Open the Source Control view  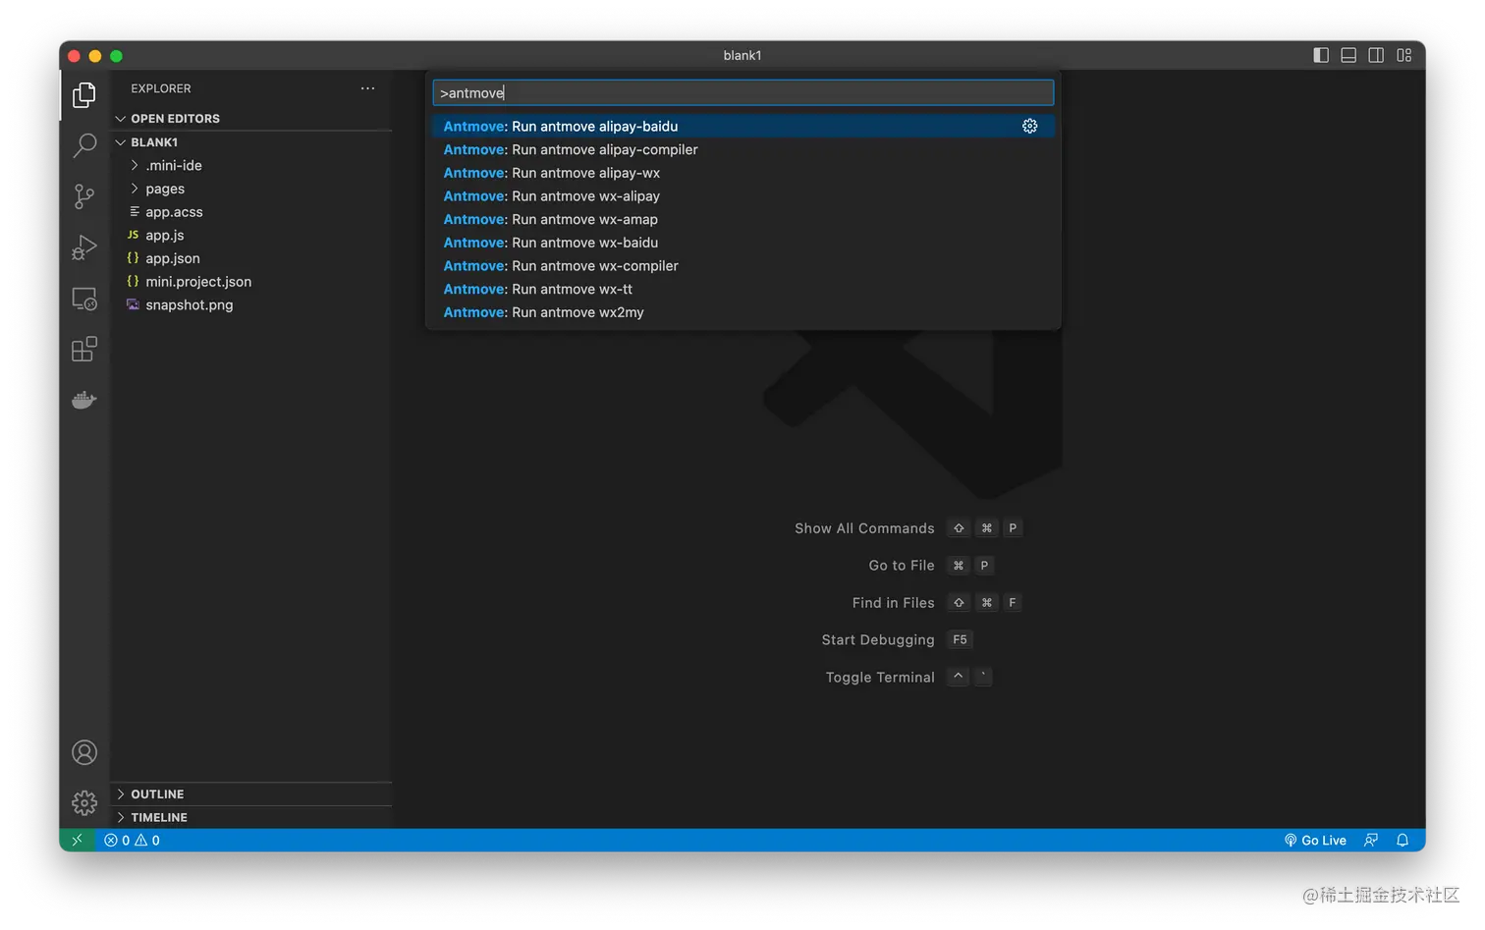(x=84, y=196)
